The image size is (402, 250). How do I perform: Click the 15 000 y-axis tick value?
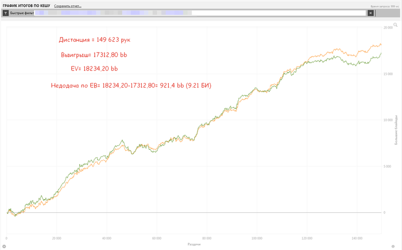388,74
